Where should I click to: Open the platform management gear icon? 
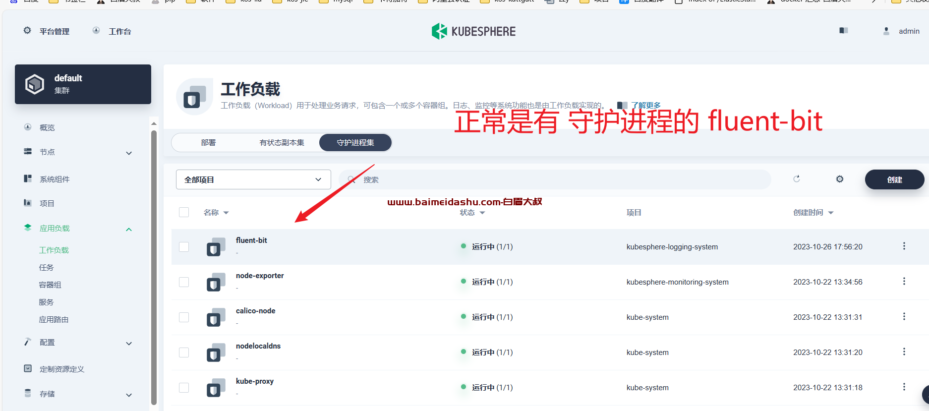click(27, 31)
